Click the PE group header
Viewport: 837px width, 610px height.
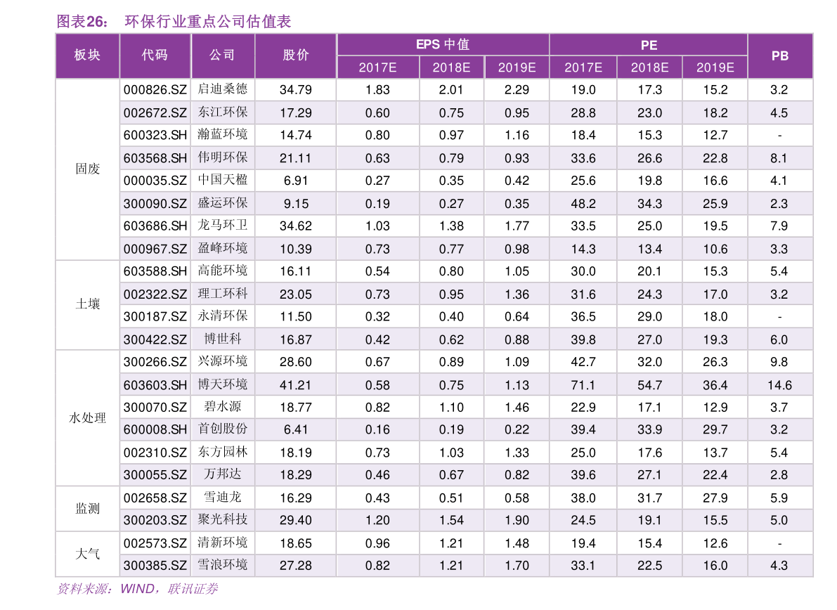coord(649,46)
